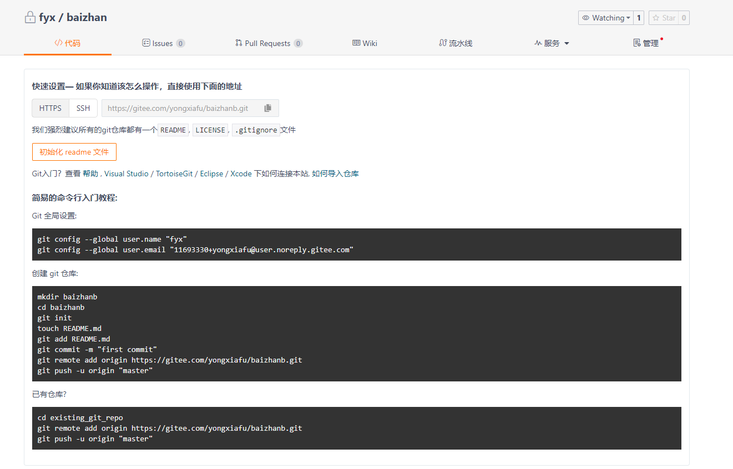This screenshot has height=469, width=733.
Task: Click the lock icon beside the repository name
Action: (30, 18)
